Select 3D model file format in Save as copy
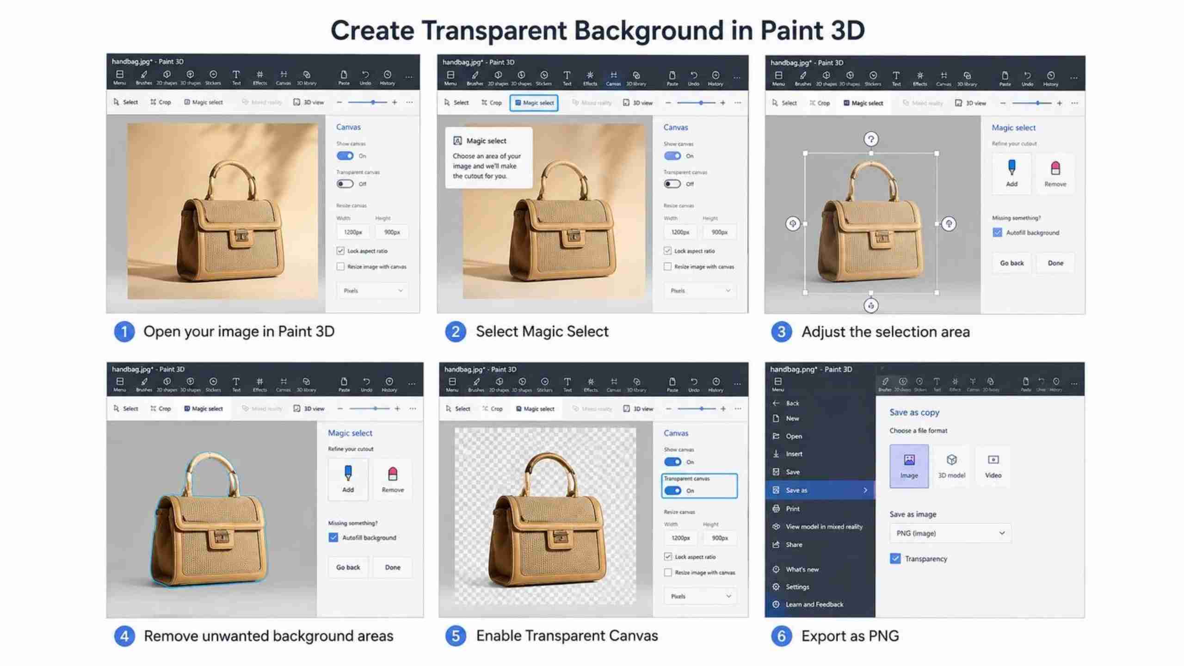Screen dimensions: 1184x666 click(x=951, y=466)
